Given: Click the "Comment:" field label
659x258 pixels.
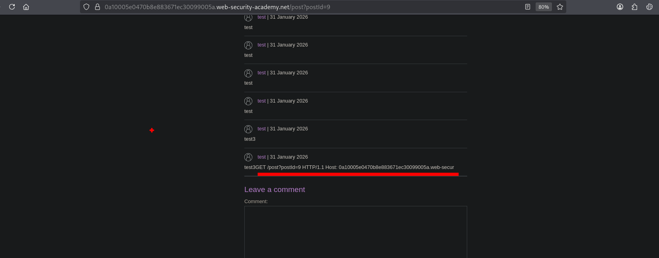Looking at the screenshot, I should coord(256,202).
